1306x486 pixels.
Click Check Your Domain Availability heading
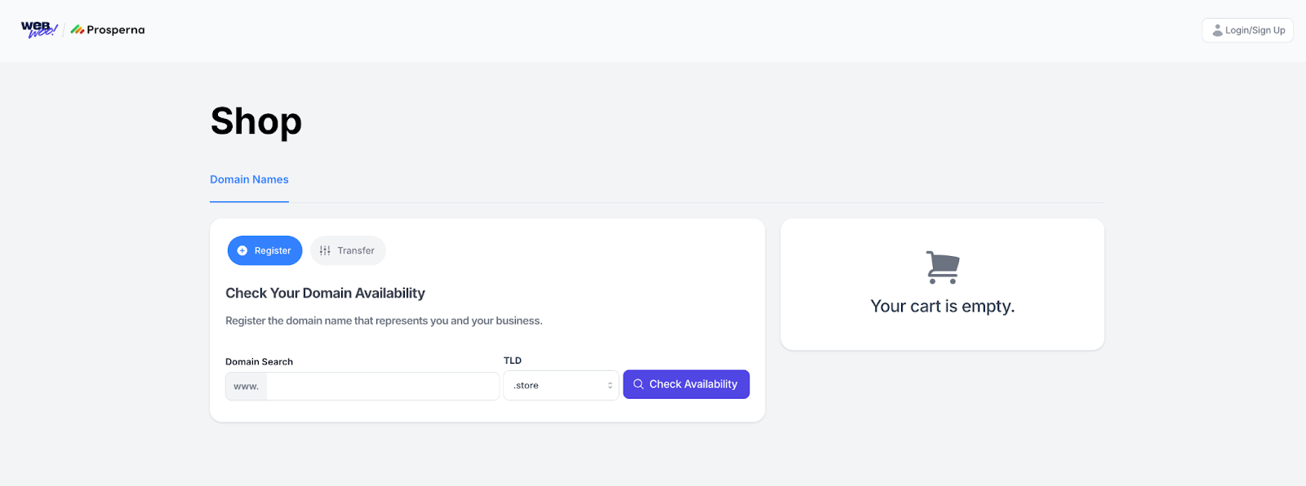coord(325,294)
